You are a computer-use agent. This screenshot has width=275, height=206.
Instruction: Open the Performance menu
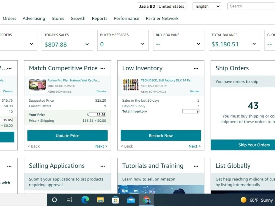coord(127,18)
